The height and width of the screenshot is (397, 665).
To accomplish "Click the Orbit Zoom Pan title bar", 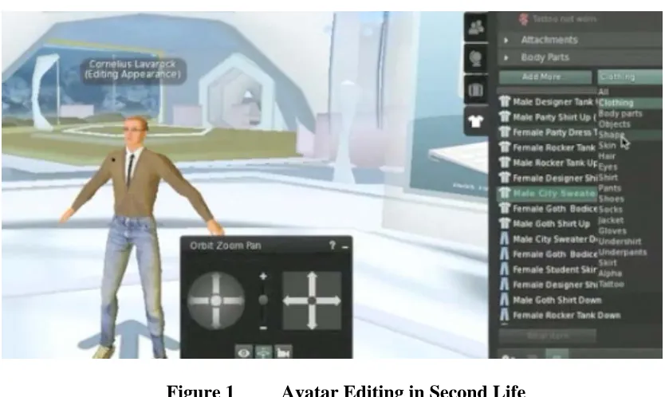I will click(266, 246).
